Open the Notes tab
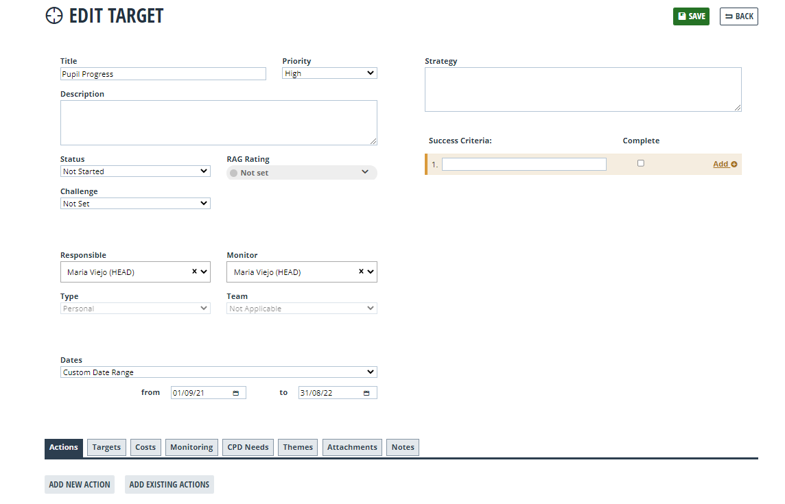Image resolution: width=785 pixels, height=504 pixels. pos(403,448)
